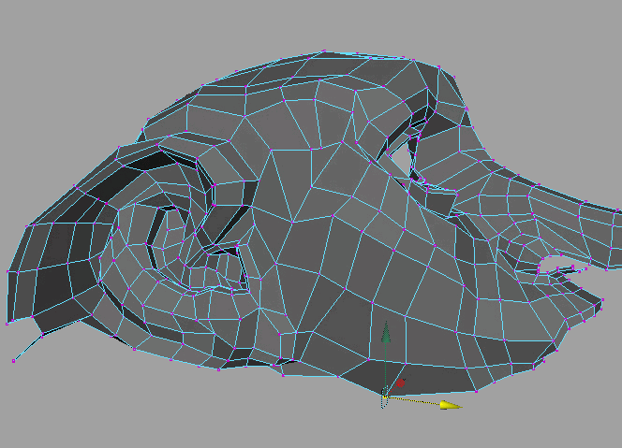Click the green upward axis arrow head

384,332
